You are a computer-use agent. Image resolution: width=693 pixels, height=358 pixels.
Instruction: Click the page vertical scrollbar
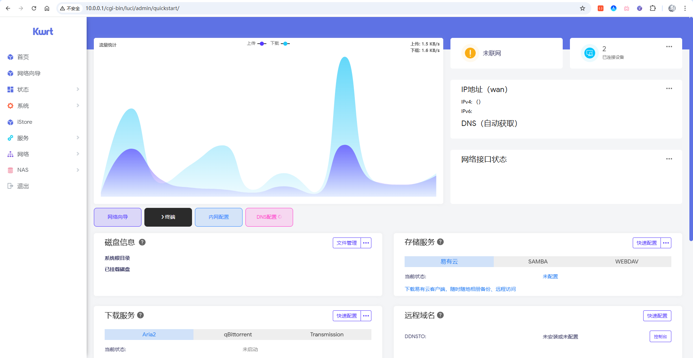point(691,144)
